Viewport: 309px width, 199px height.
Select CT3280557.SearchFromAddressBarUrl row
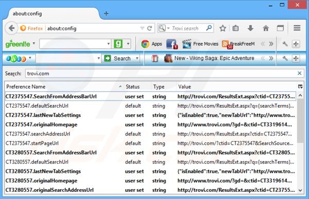pyautogui.click(x=150, y=152)
